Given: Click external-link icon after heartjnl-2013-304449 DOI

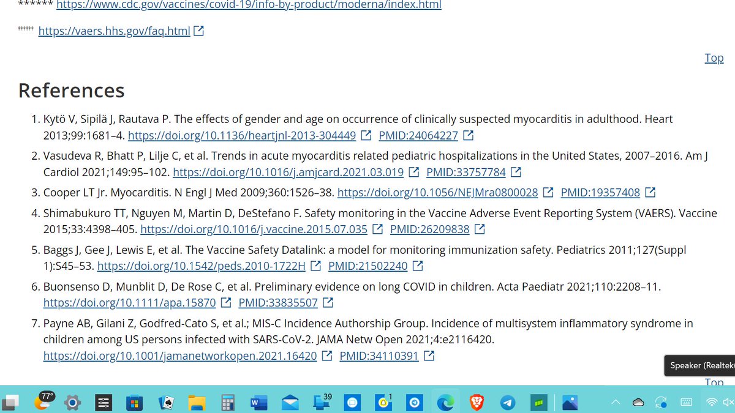Looking at the screenshot, I should [366, 135].
